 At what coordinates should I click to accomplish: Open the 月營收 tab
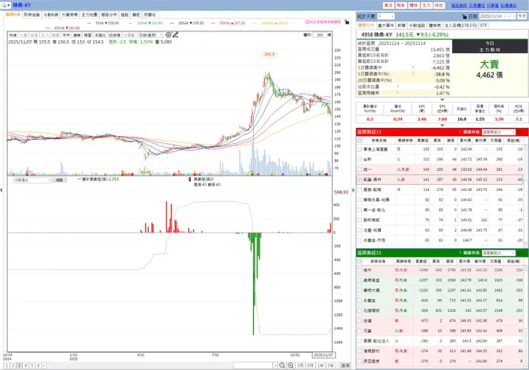coord(150,15)
